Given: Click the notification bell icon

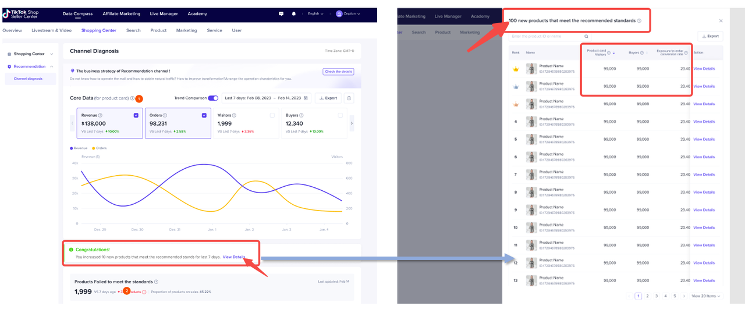Looking at the screenshot, I should (x=294, y=13).
